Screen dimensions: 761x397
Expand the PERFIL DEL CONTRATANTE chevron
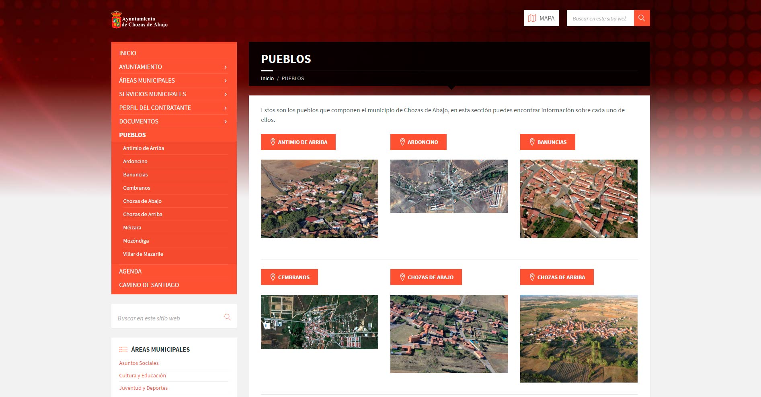point(226,108)
